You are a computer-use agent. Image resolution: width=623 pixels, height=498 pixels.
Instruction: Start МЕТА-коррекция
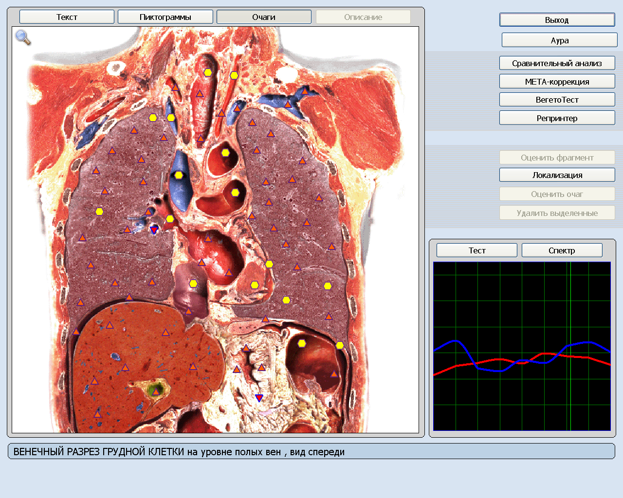pos(557,82)
